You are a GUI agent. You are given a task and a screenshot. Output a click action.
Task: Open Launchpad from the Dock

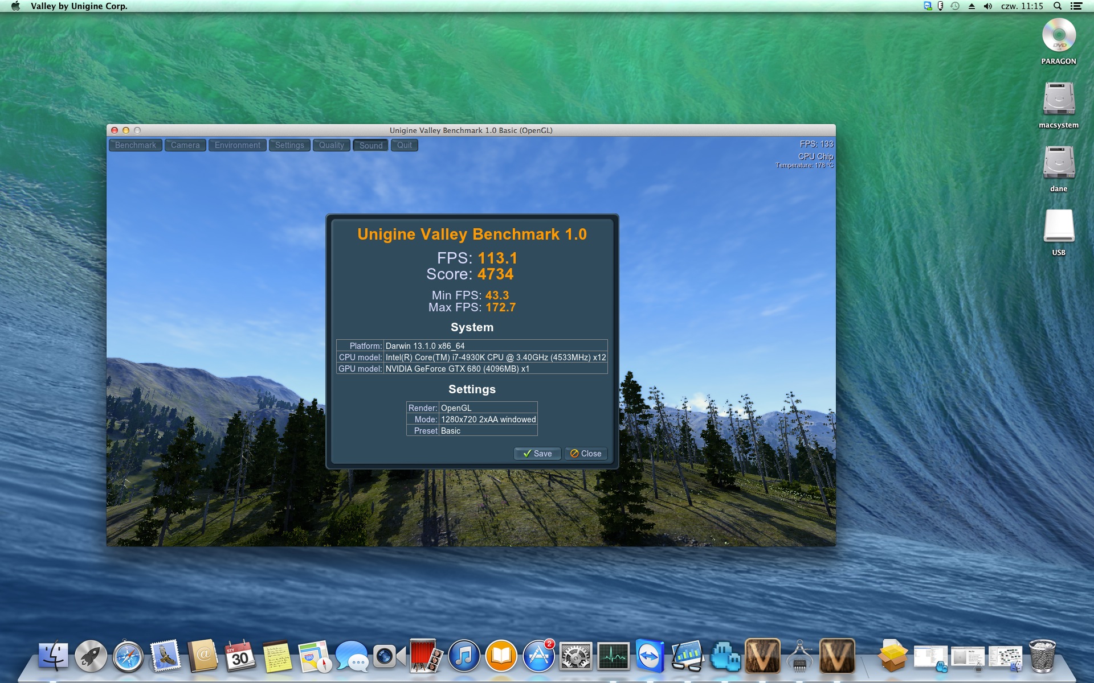91,656
